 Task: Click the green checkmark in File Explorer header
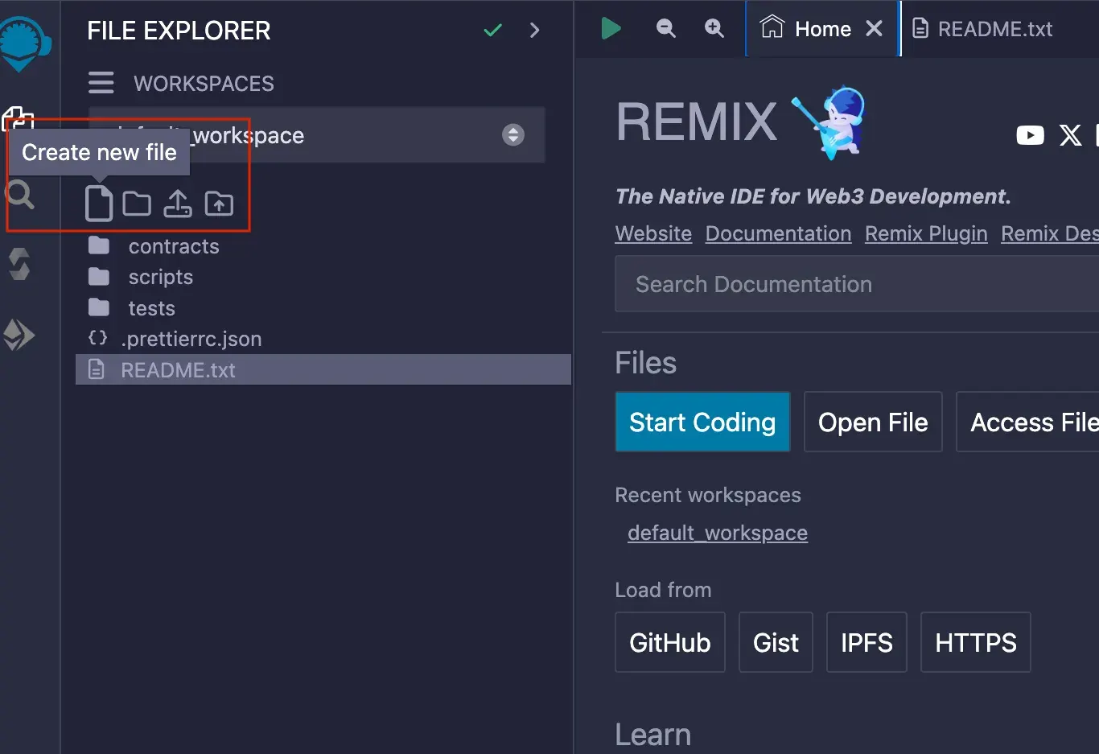click(492, 31)
